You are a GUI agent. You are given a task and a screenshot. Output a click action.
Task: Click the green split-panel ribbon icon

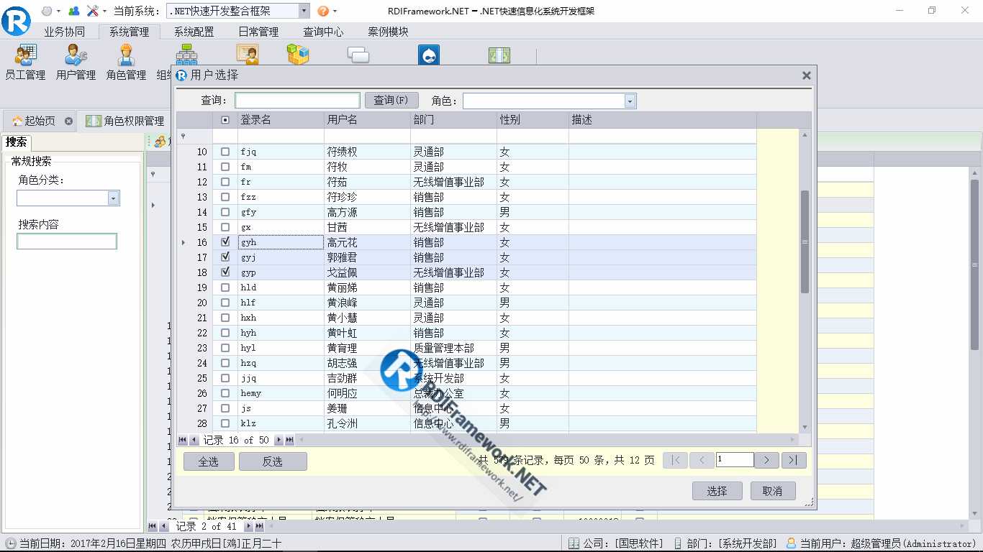pyautogui.click(x=499, y=55)
